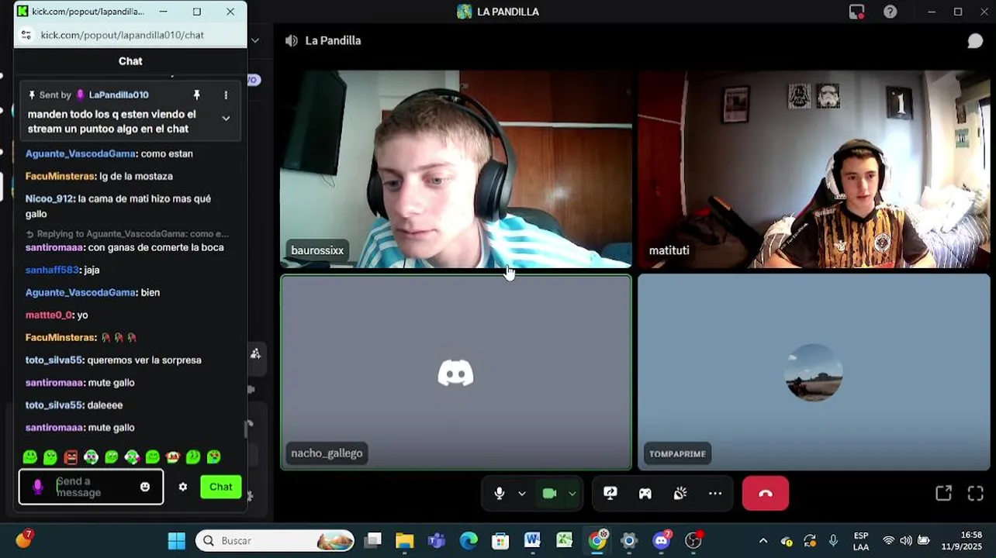Viewport: 996px width, 558px height.
Task: Click the La Pandilla voice channel speaker icon
Action: coord(292,41)
